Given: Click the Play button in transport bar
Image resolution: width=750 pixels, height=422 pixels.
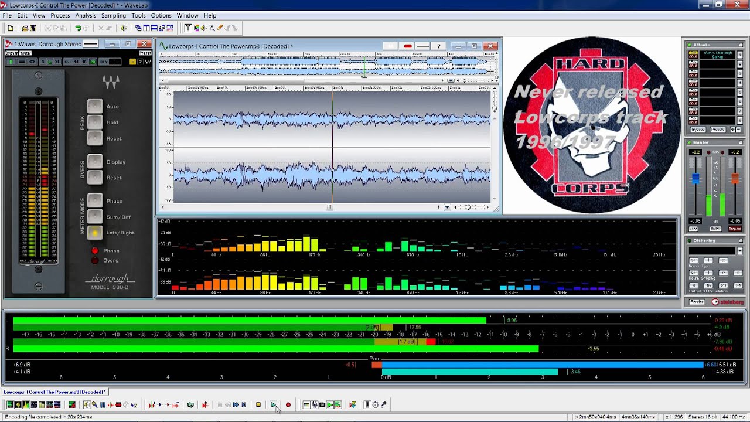Looking at the screenshot, I should click(274, 404).
